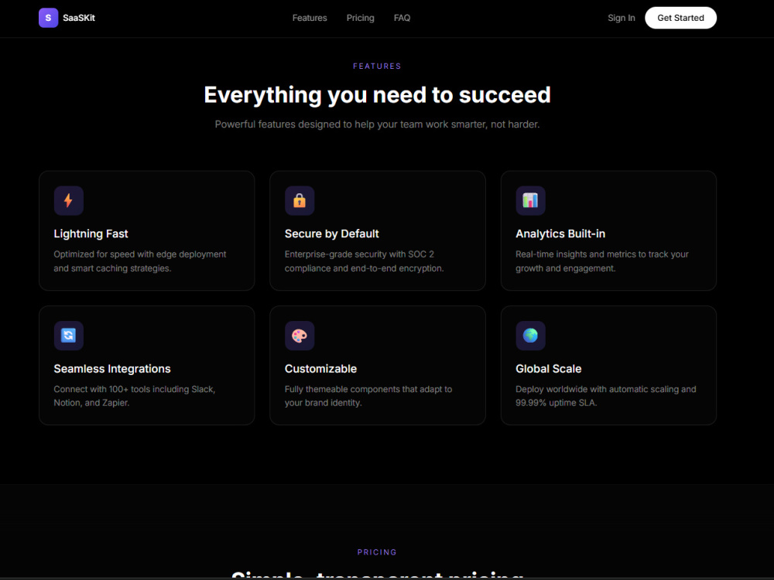Screen dimensions: 774x580
Task: Click the lightning bolt icon in Lightning Fast card
Action: pyautogui.click(x=69, y=201)
